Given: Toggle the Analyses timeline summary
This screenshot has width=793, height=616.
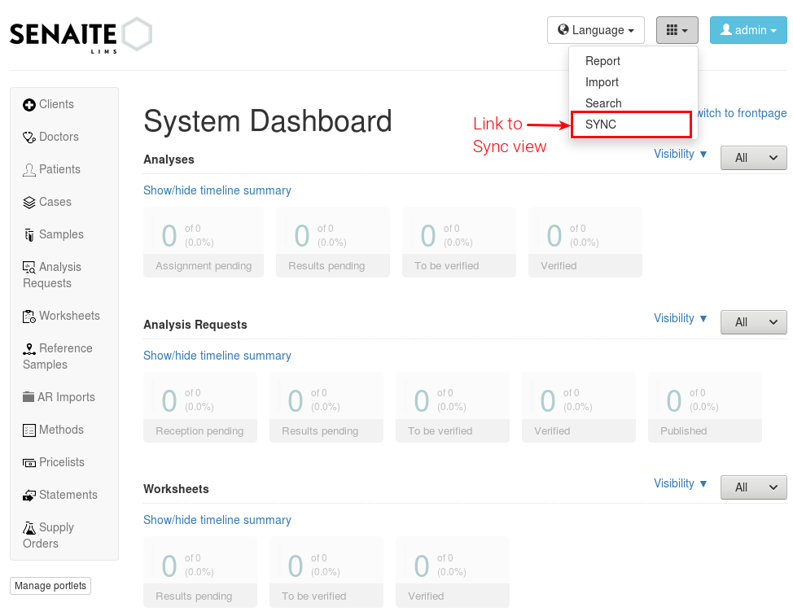Looking at the screenshot, I should (x=217, y=190).
